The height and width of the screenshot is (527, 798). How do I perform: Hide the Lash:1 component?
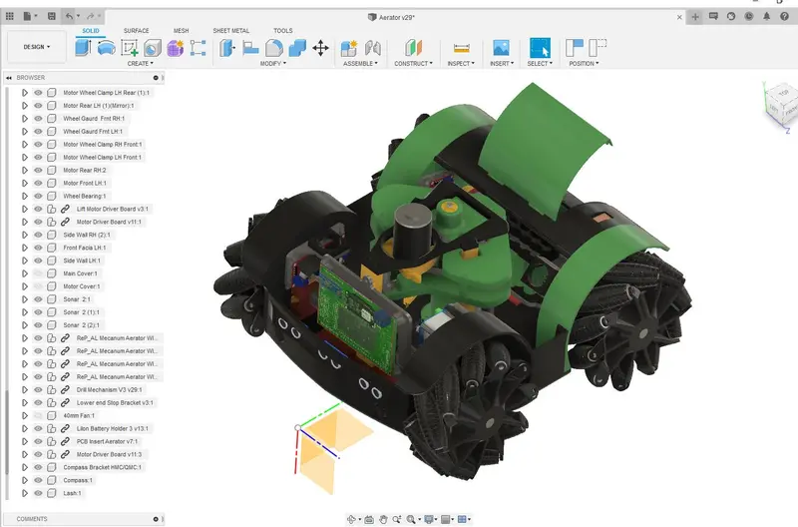38,493
